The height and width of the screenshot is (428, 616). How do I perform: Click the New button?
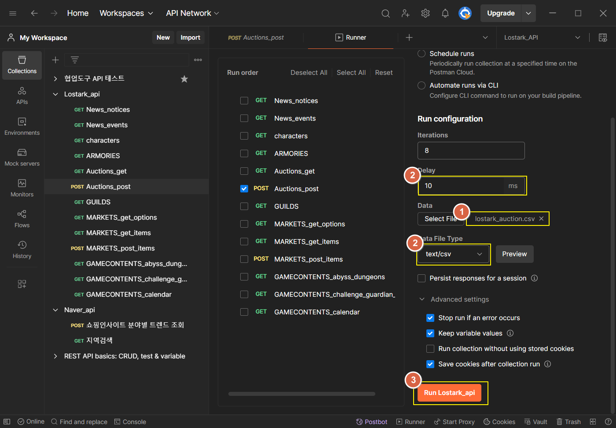[163, 37]
